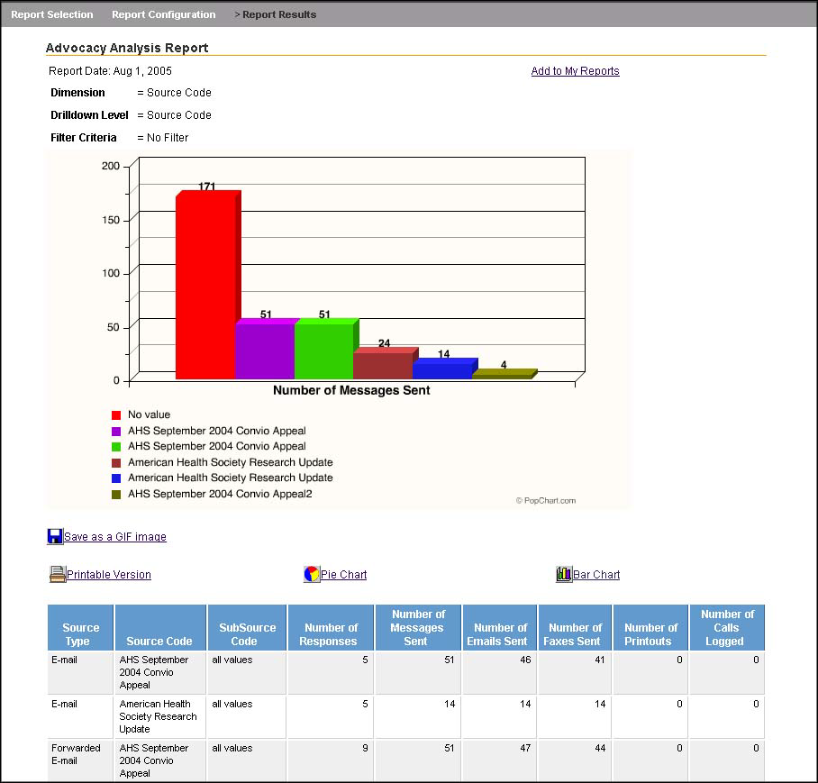Click the red No value legend swatch
This screenshot has width=818, height=783.
116,415
